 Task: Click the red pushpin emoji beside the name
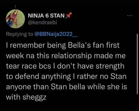[68, 15]
